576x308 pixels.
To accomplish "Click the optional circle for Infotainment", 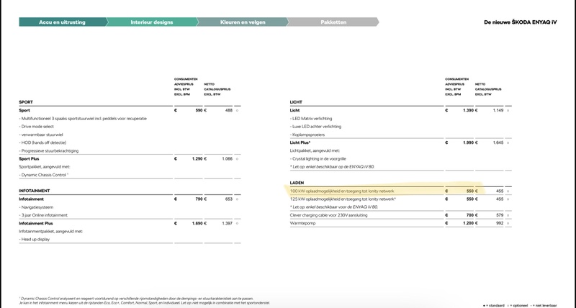I will 238,199.
